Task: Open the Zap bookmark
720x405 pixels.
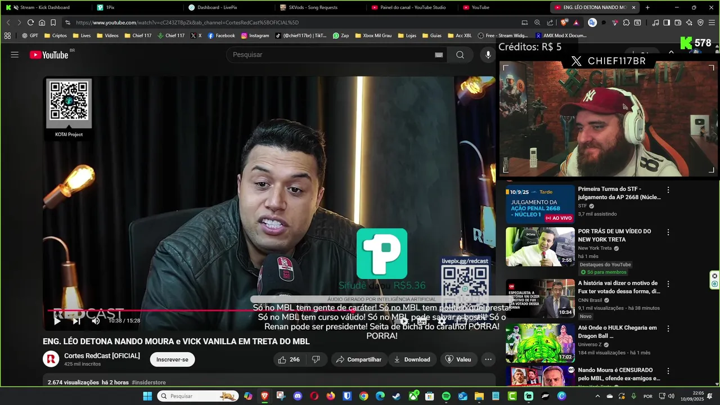Action: (x=341, y=35)
